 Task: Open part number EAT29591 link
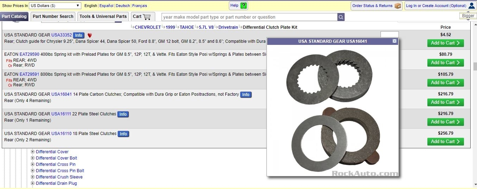pyautogui.click(x=29, y=74)
